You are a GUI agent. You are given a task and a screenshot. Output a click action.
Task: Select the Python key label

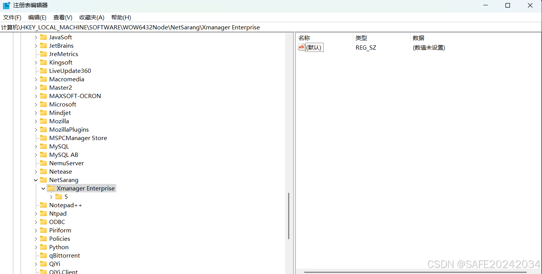pyautogui.click(x=59, y=247)
